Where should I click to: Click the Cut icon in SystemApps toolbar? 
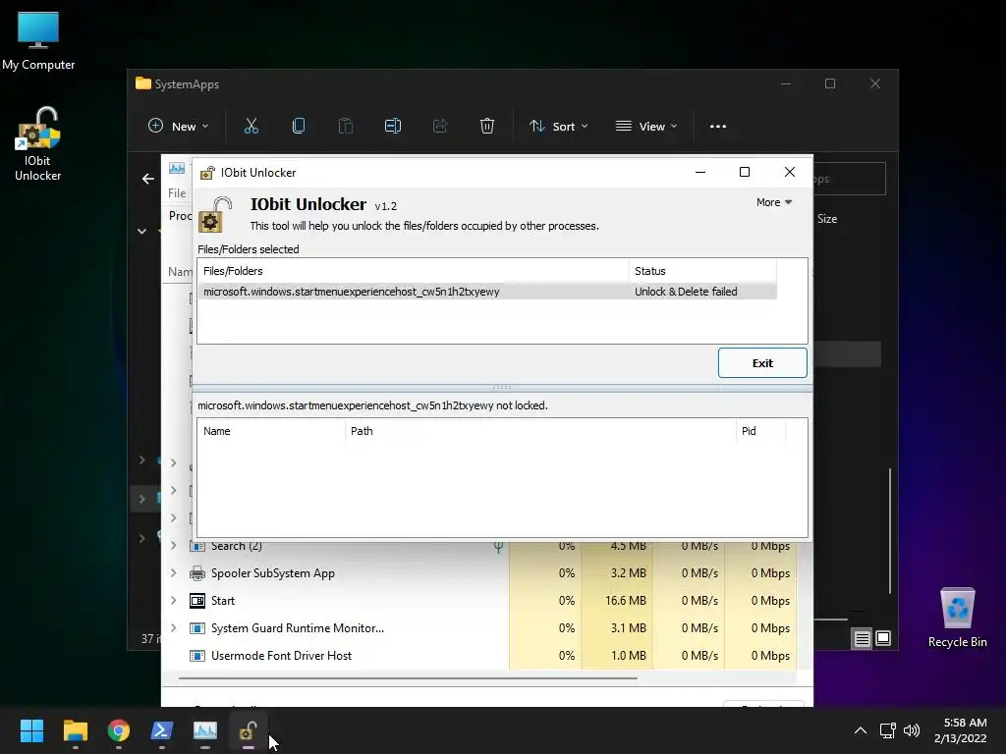click(x=251, y=127)
